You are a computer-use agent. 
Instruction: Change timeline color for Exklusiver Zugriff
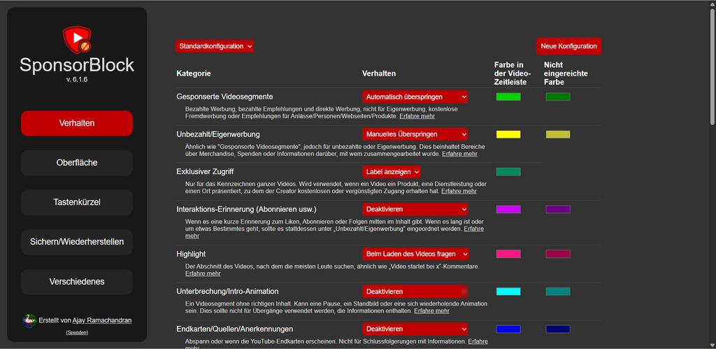click(x=508, y=172)
